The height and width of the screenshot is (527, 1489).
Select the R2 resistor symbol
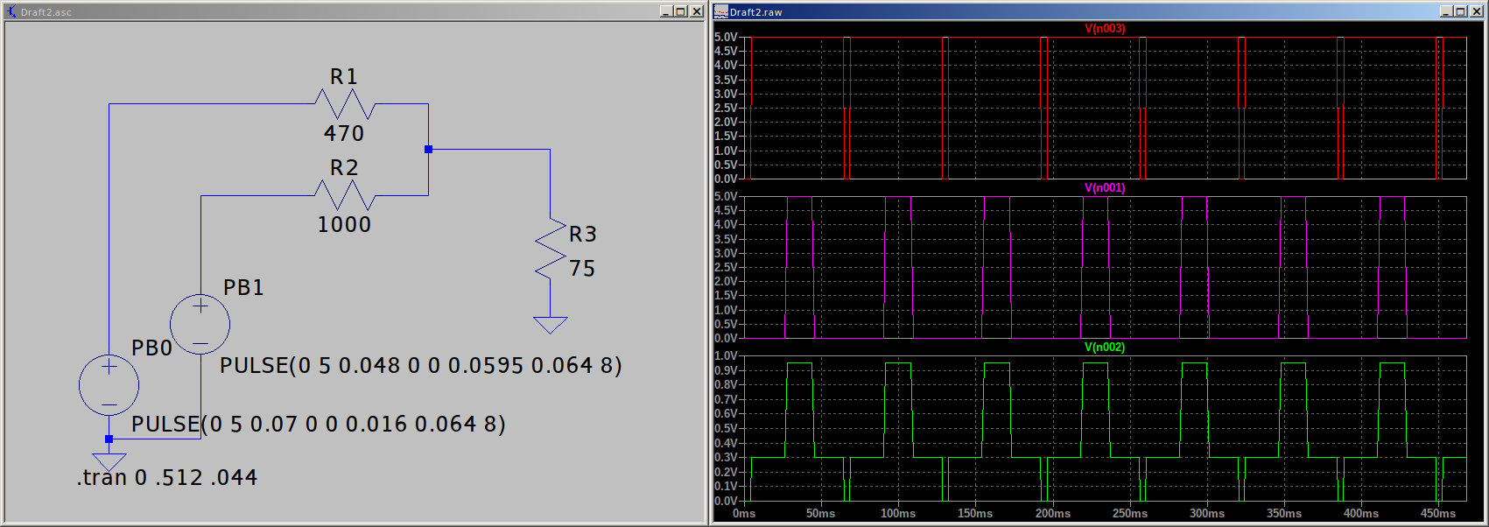point(344,195)
